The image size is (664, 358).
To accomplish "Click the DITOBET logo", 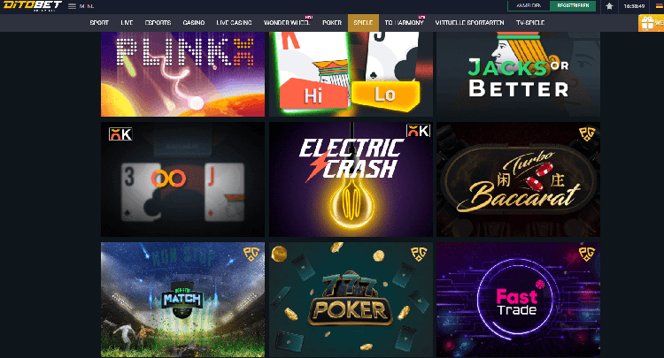I will pos(32,6).
